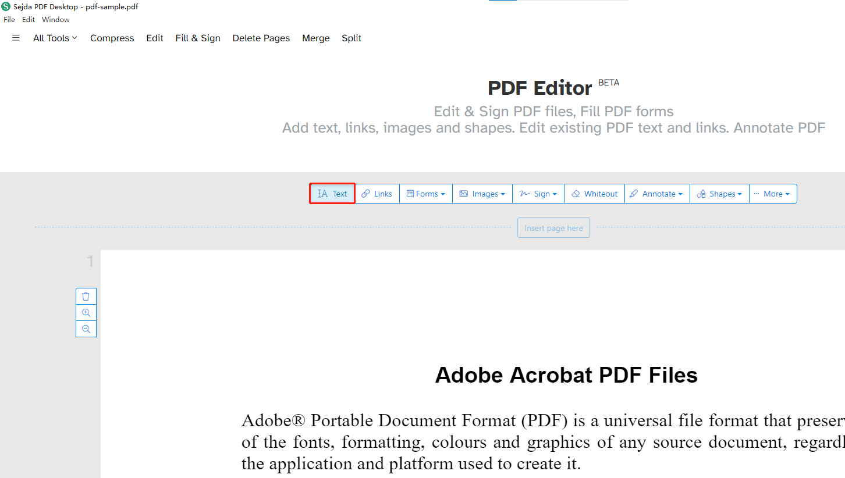
Task: Delete page 1 with trash icon
Action: (86, 297)
